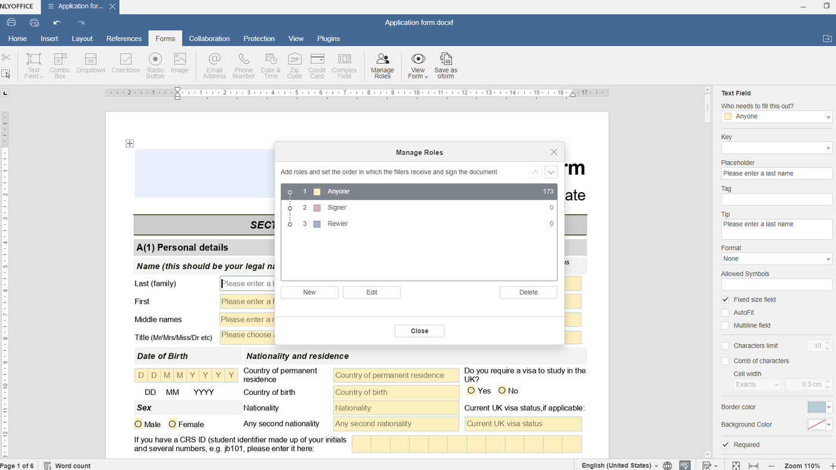Switch to the Protection ribbon tab

tap(259, 38)
